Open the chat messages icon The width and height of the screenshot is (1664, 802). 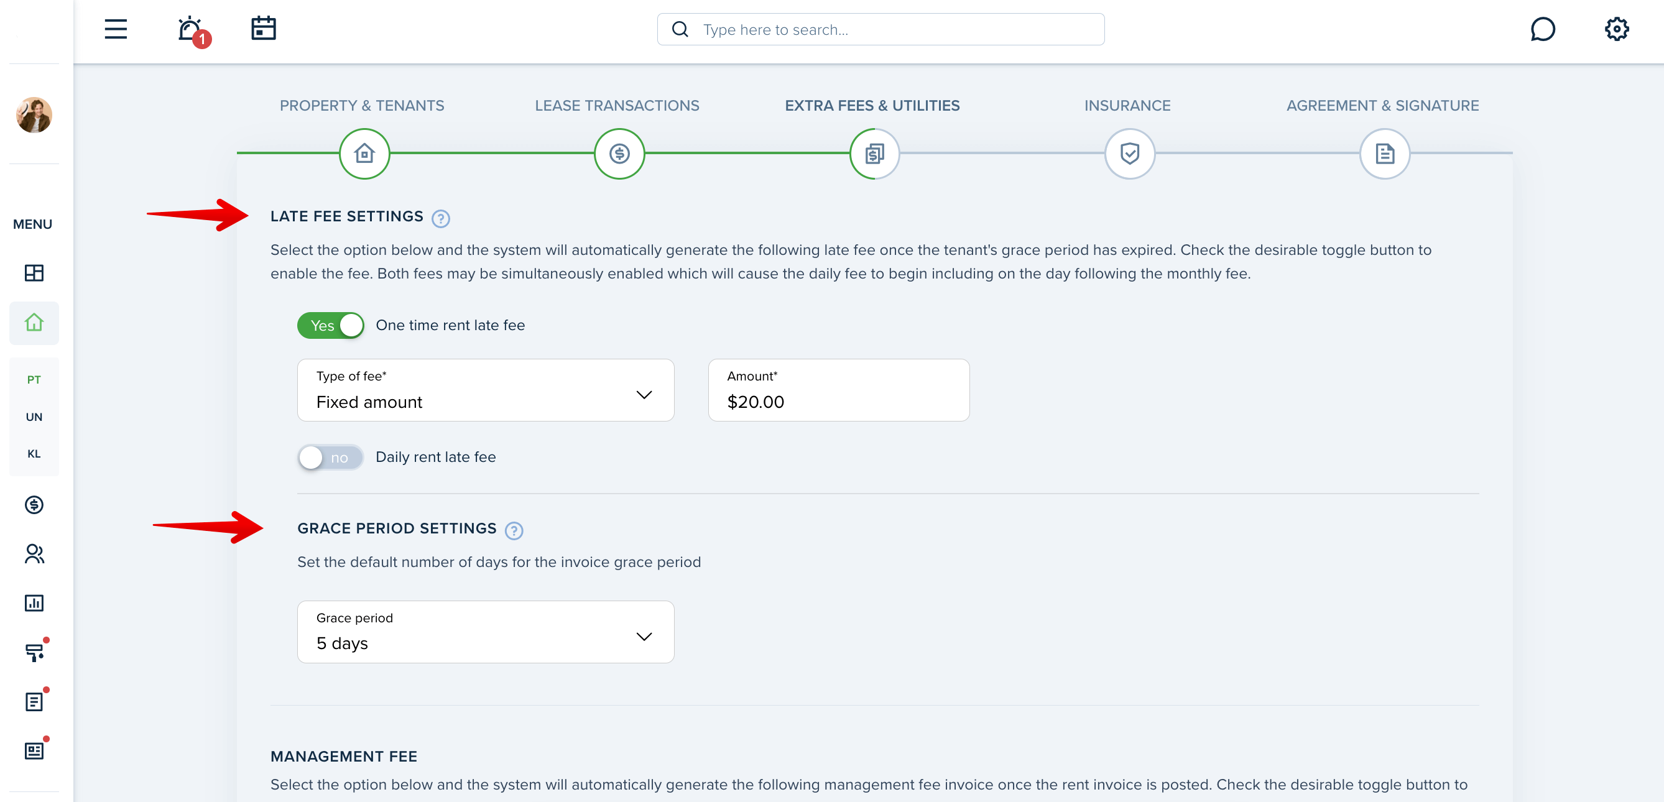click(1543, 29)
